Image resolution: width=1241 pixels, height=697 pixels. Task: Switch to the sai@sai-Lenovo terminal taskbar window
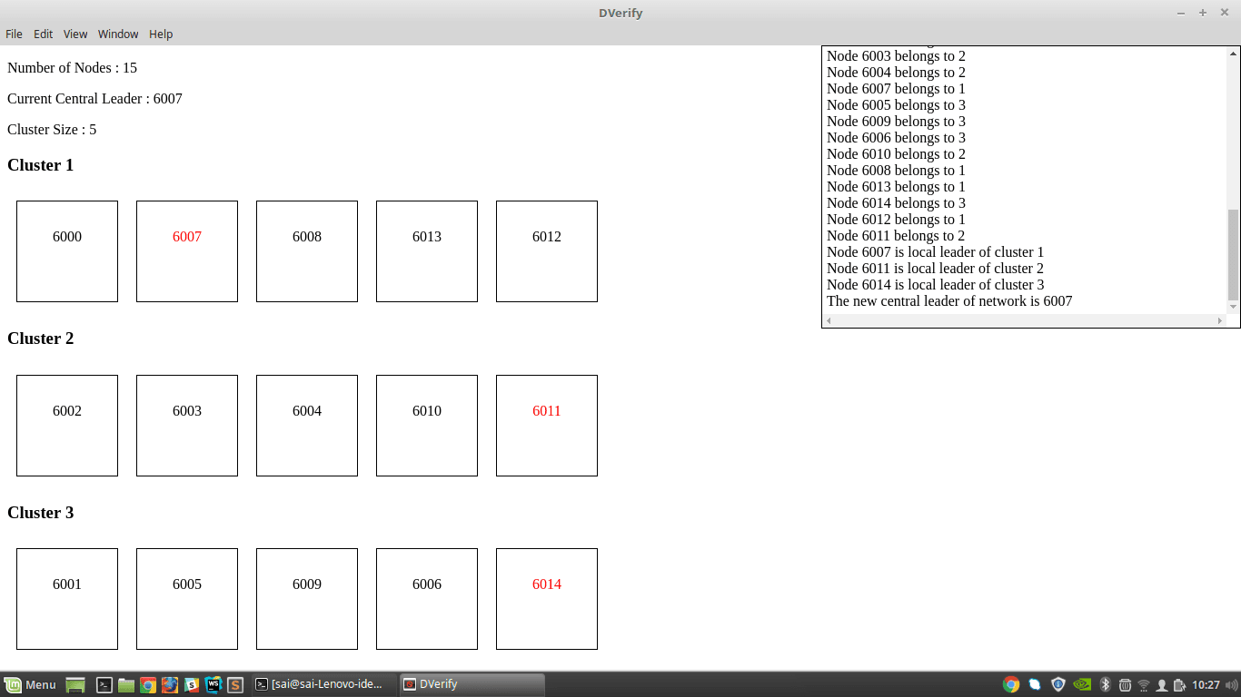tap(323, 684)
